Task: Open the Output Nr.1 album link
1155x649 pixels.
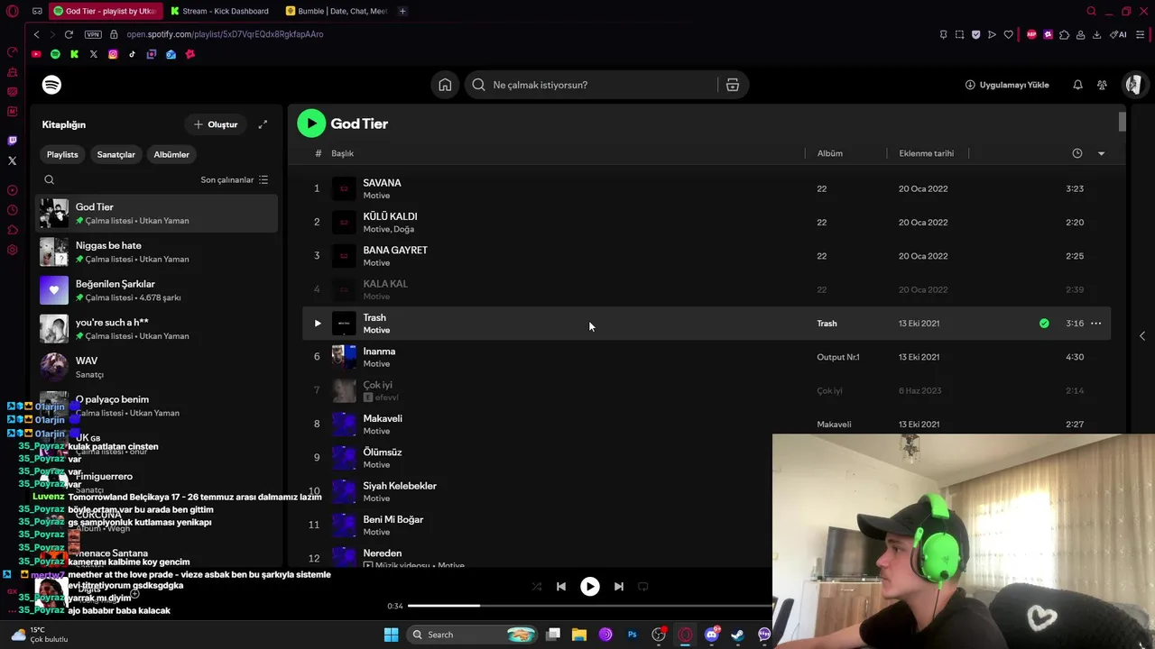Action: (838, 357)
